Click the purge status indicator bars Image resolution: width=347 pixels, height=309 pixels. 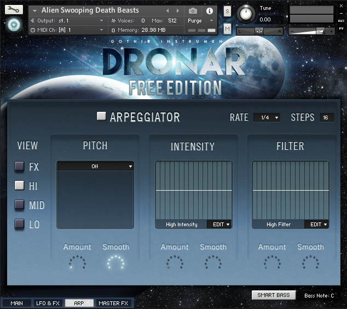201,30
